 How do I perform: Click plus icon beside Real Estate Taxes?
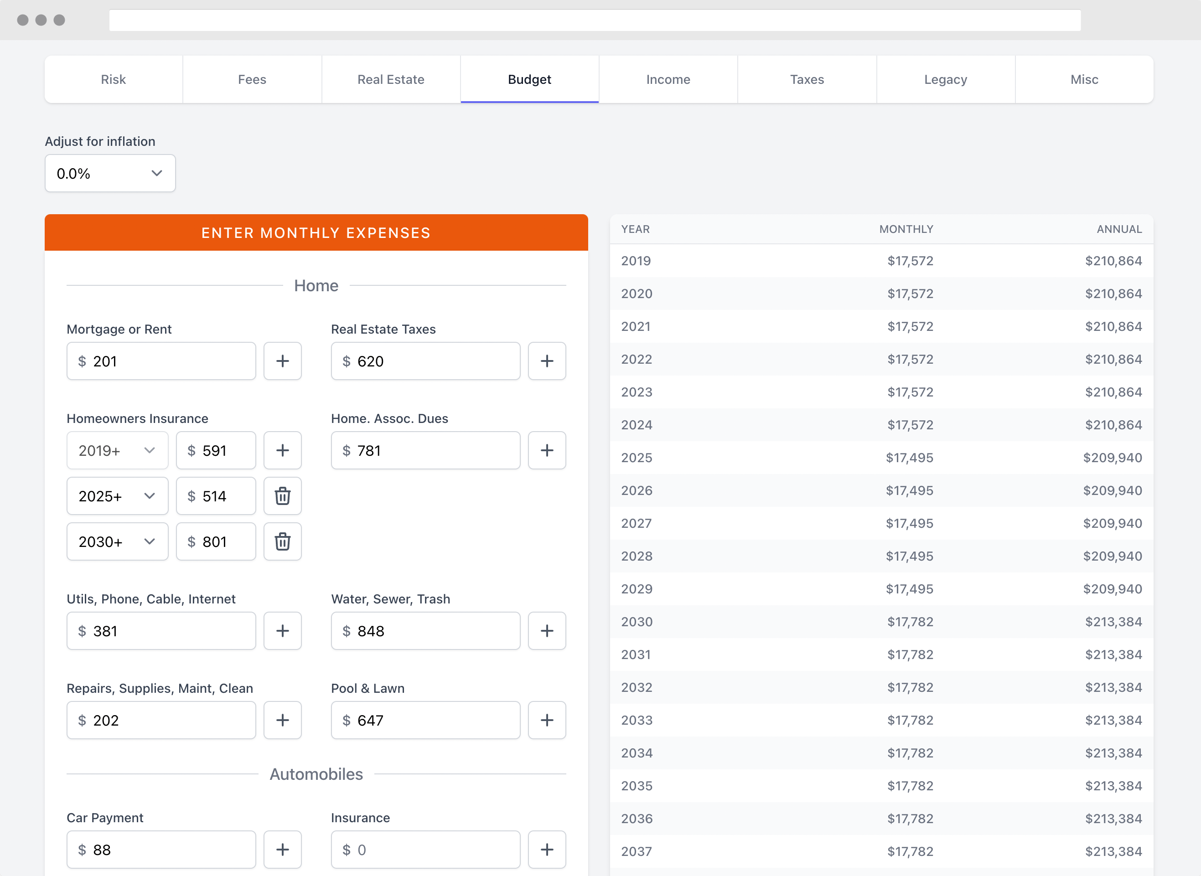pos(546,361)
